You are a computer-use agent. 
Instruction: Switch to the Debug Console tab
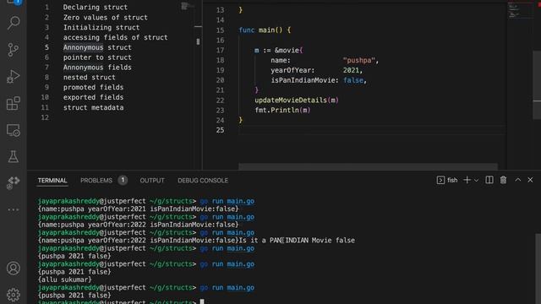point(203,181)
